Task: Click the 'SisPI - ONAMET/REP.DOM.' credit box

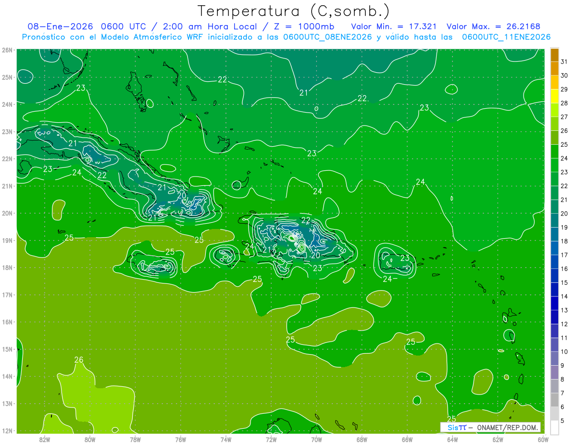Action: pyautogui.click(x=490, y=427)
